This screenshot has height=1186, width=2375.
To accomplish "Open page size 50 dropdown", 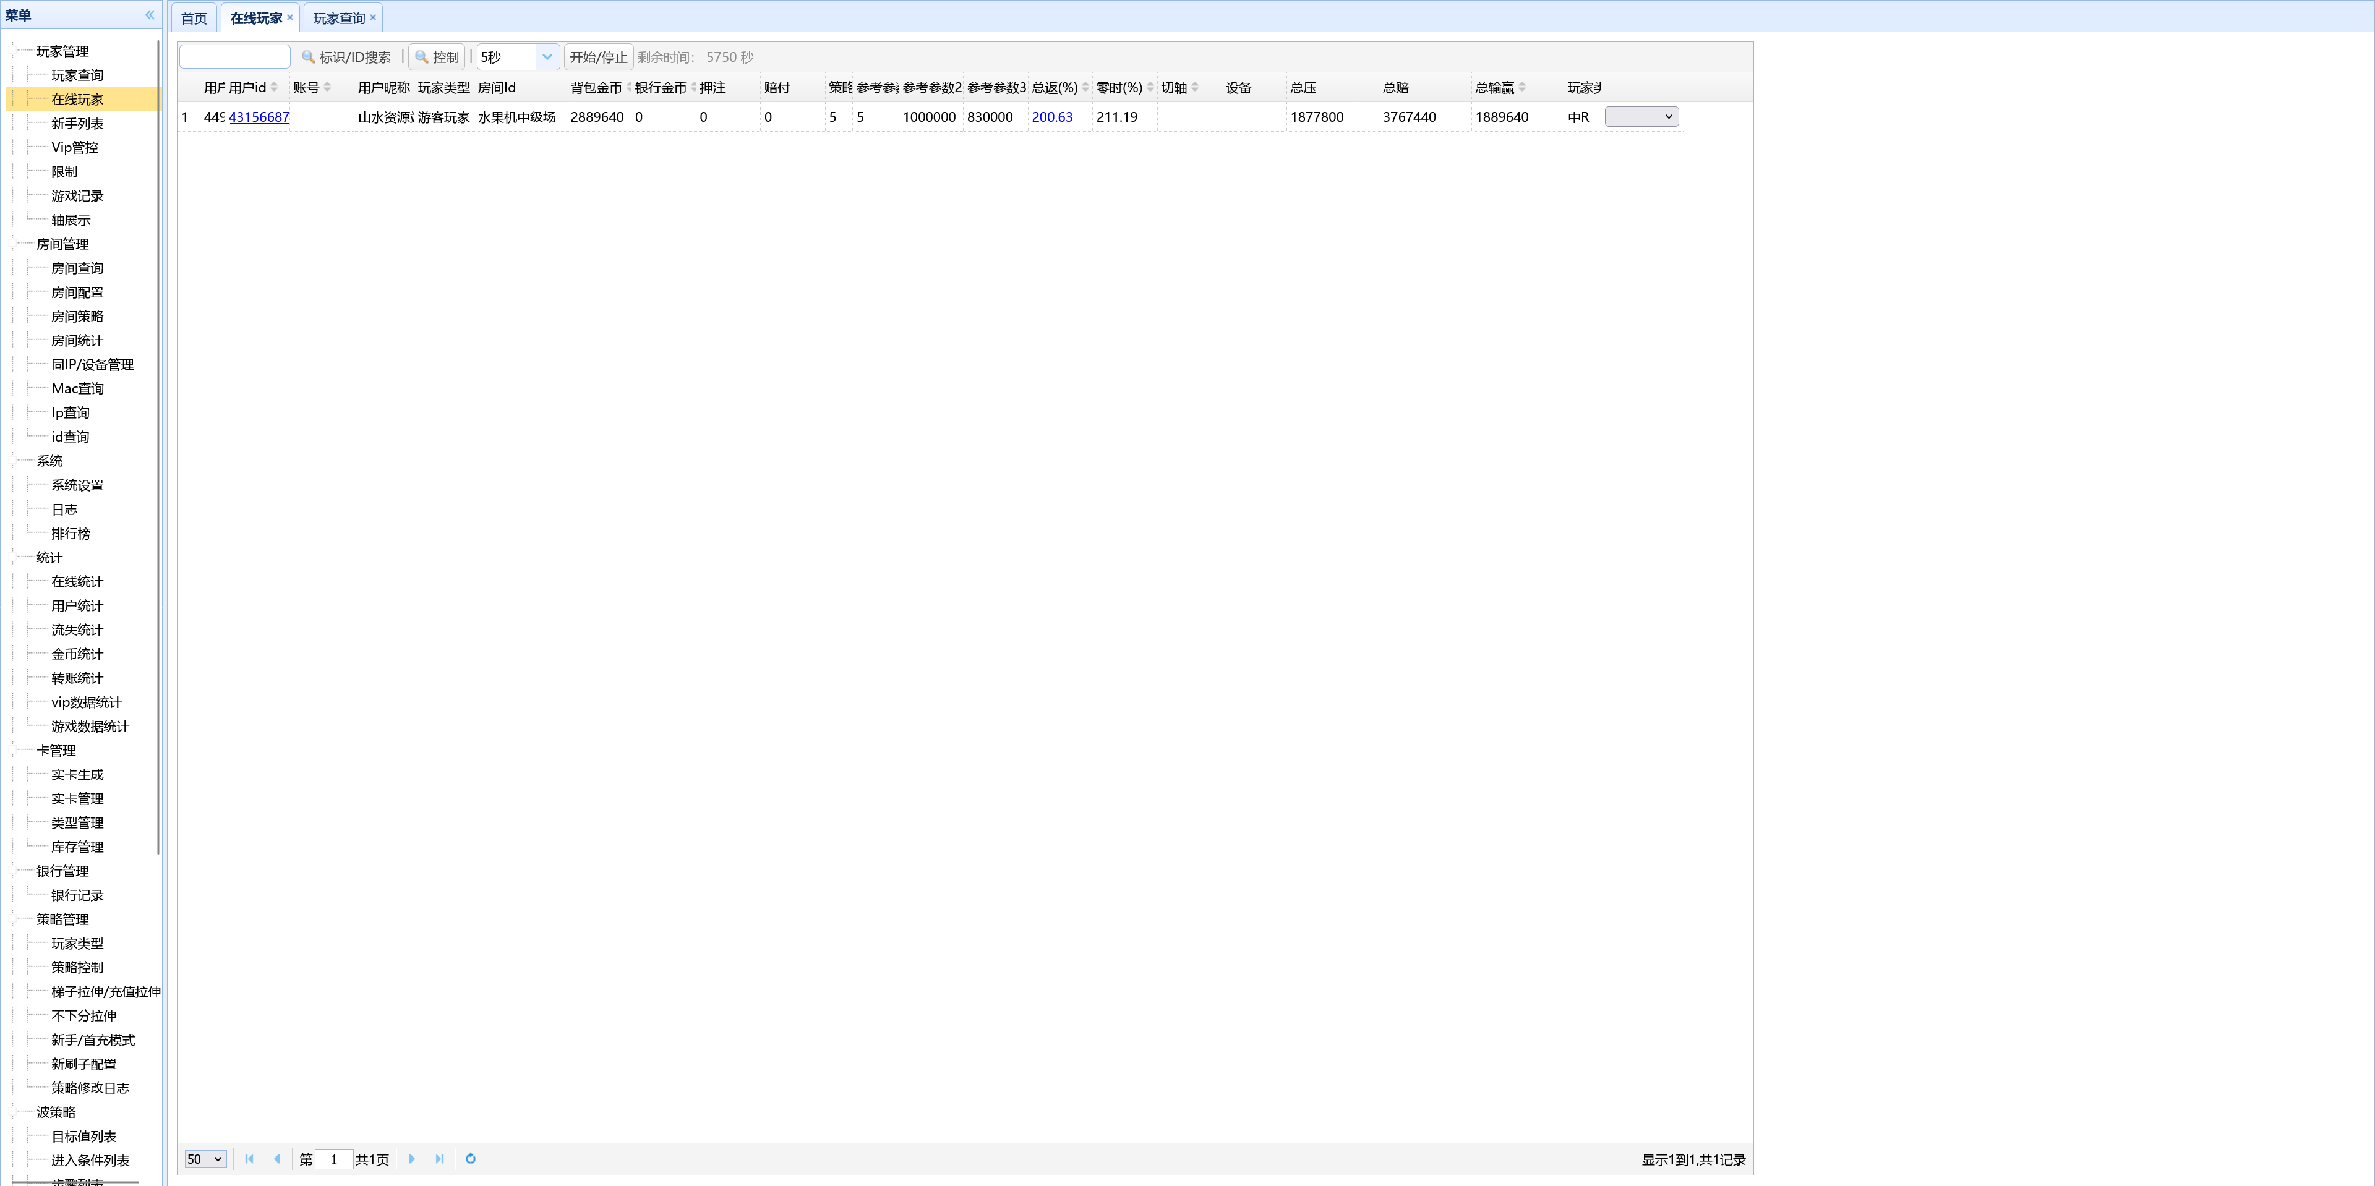I will click(x=205, y=1158).
